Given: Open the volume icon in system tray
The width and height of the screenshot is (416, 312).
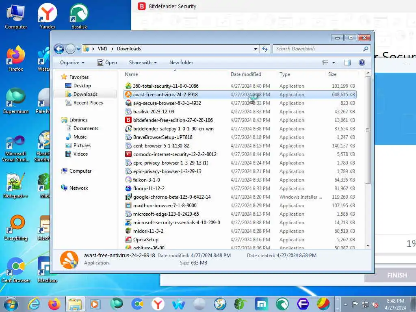Looking at the screenshot, I should (x=375, y=304).
